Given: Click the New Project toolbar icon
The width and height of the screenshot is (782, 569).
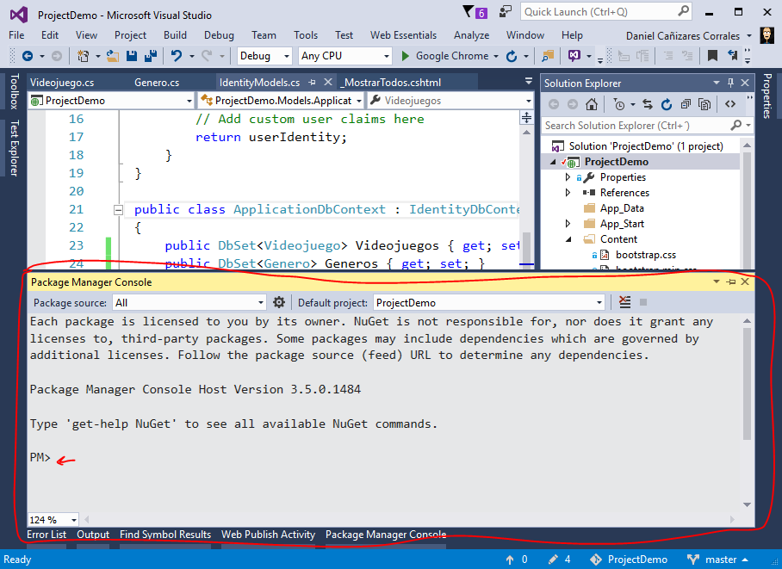Looking at the screenshot, I should (84, 56).
